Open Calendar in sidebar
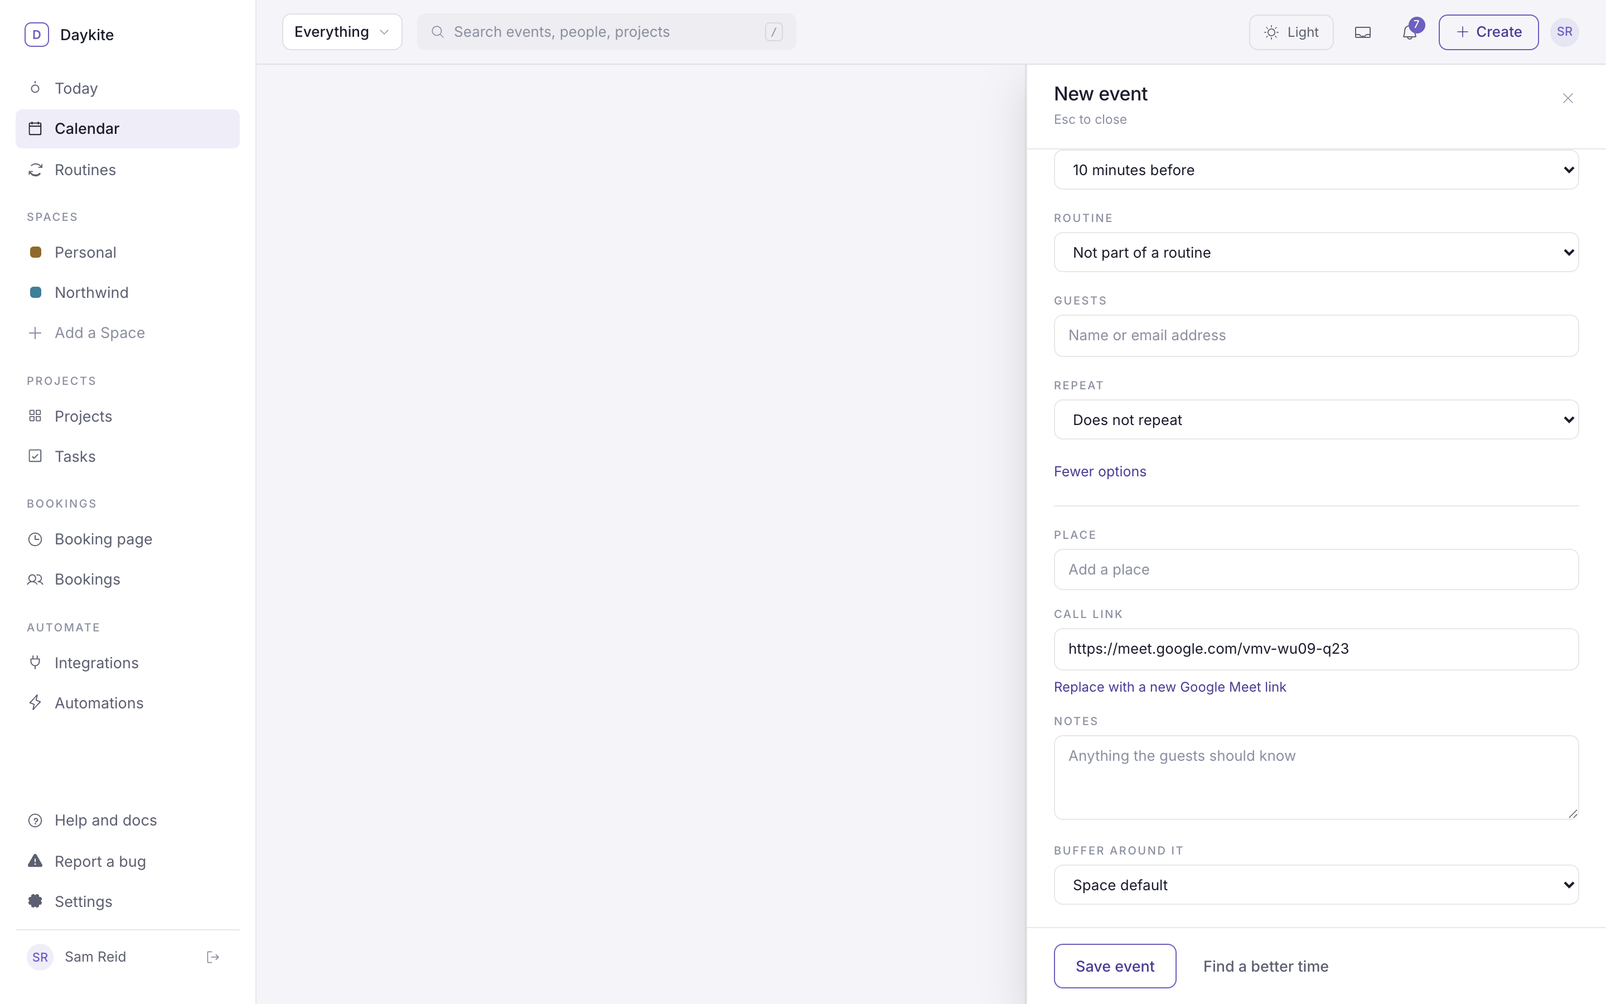Image resolution: width=1606 pixels, height=1004 pixels. click(x=127, y=129)
